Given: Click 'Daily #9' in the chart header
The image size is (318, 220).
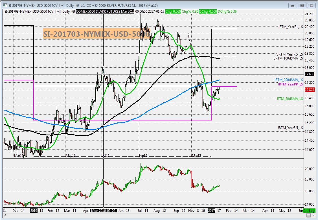Looking at the screenshot, I should [69, 11].
